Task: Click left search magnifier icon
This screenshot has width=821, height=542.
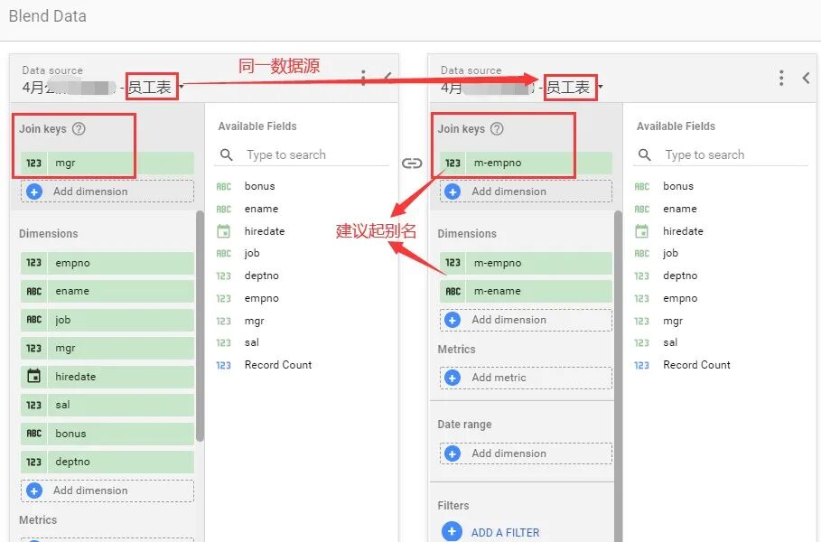Action: [226, 155]
